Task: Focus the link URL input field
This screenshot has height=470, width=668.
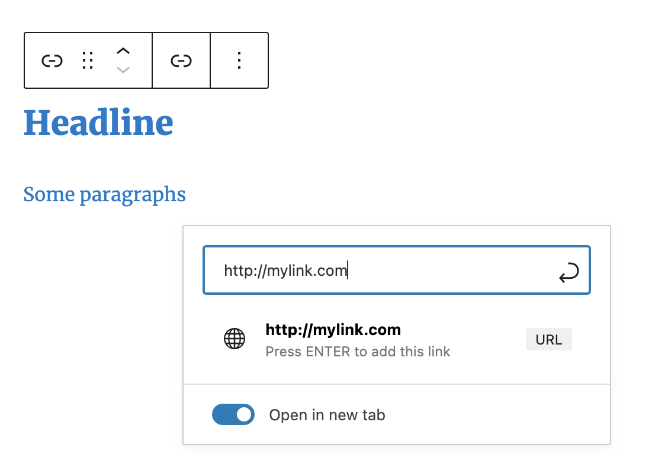Action: 397,270
